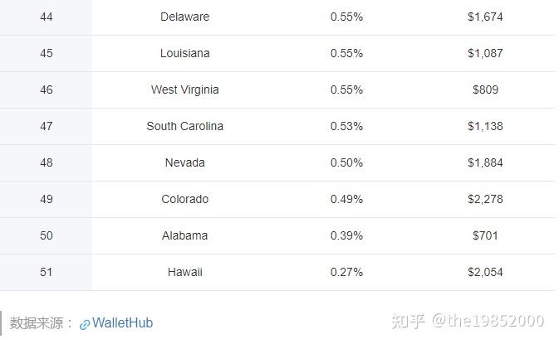
Task: Click the link icon beside WalletHub
Action: click(85, 324)
